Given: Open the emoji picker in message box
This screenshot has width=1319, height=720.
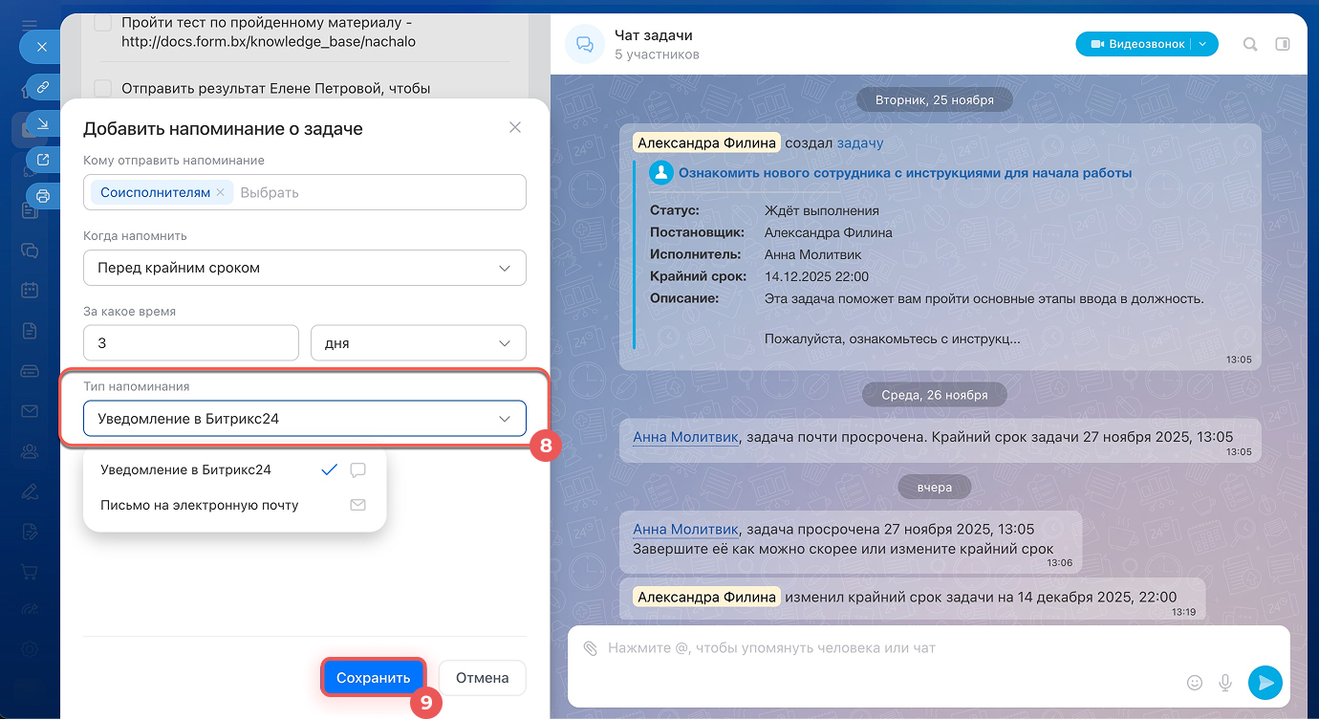Looking at the screenshot, I should point(1194,683).
